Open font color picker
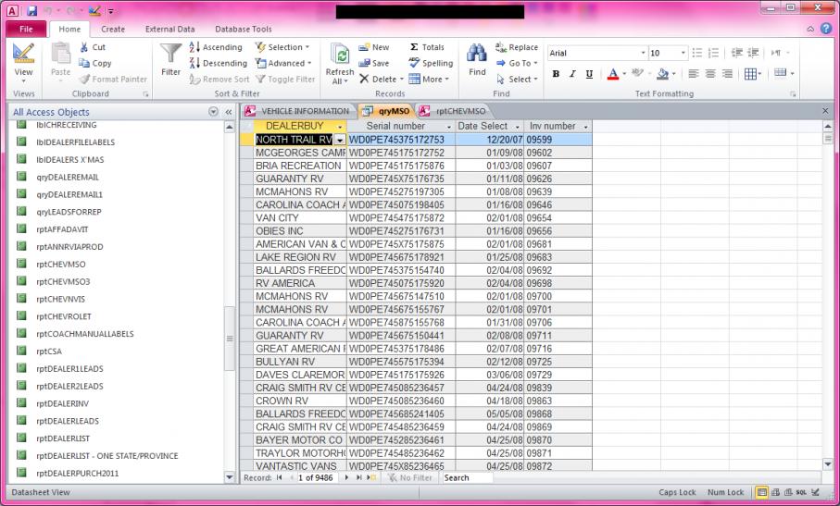The image size is (840, 506). (625, 74)
